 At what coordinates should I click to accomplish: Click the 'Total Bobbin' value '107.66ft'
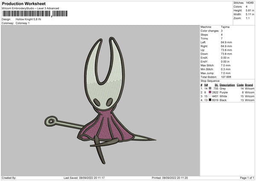pyautogui.click(x=226, y=77)
